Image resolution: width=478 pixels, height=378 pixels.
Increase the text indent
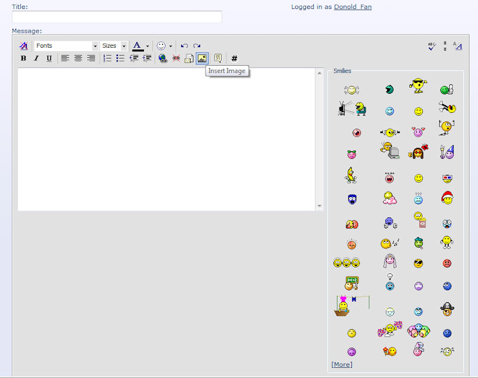(147, 58)
